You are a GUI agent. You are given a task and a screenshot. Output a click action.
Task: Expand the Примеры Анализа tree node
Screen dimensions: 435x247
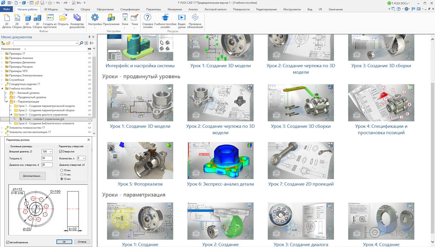(2, 58)
